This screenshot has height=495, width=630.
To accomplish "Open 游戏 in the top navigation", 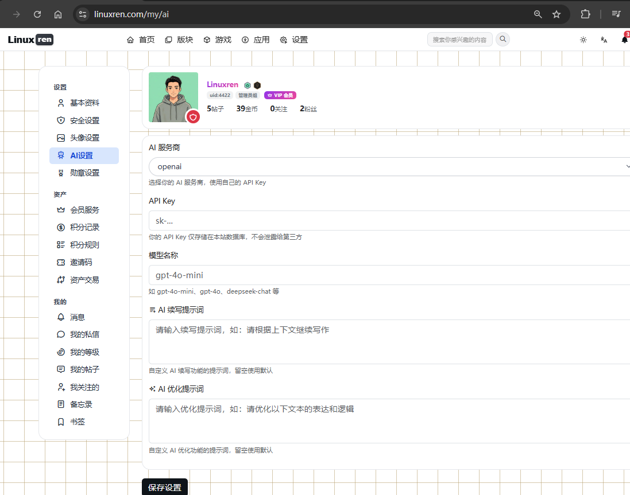I will (217, 40).
